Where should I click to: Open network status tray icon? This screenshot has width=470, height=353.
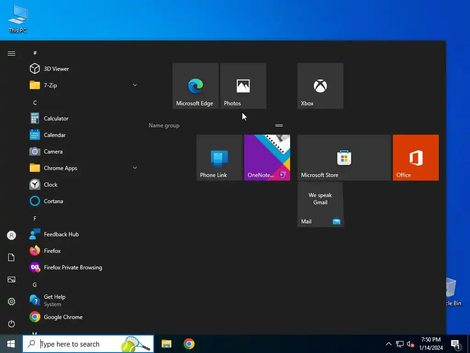400,344
